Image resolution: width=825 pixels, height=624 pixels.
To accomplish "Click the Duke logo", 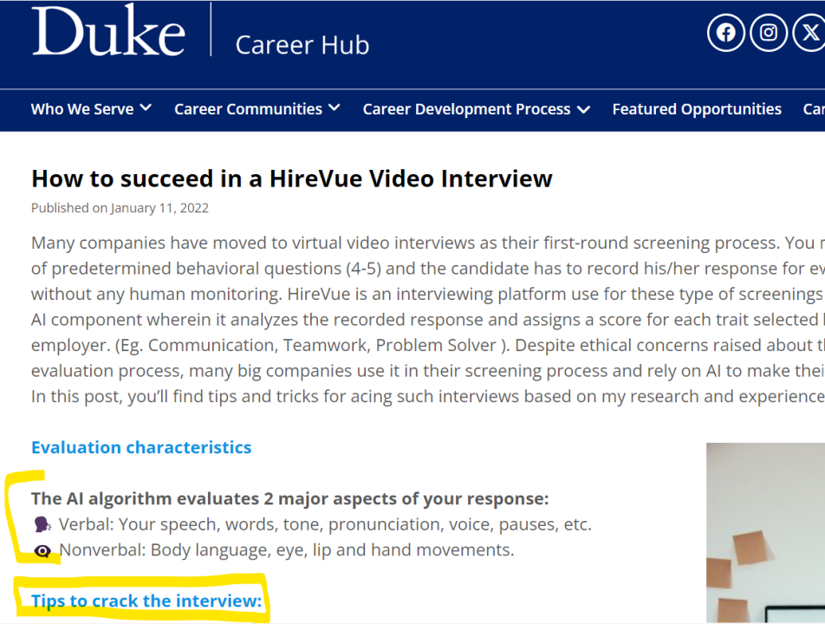I will tap(108, 30).
